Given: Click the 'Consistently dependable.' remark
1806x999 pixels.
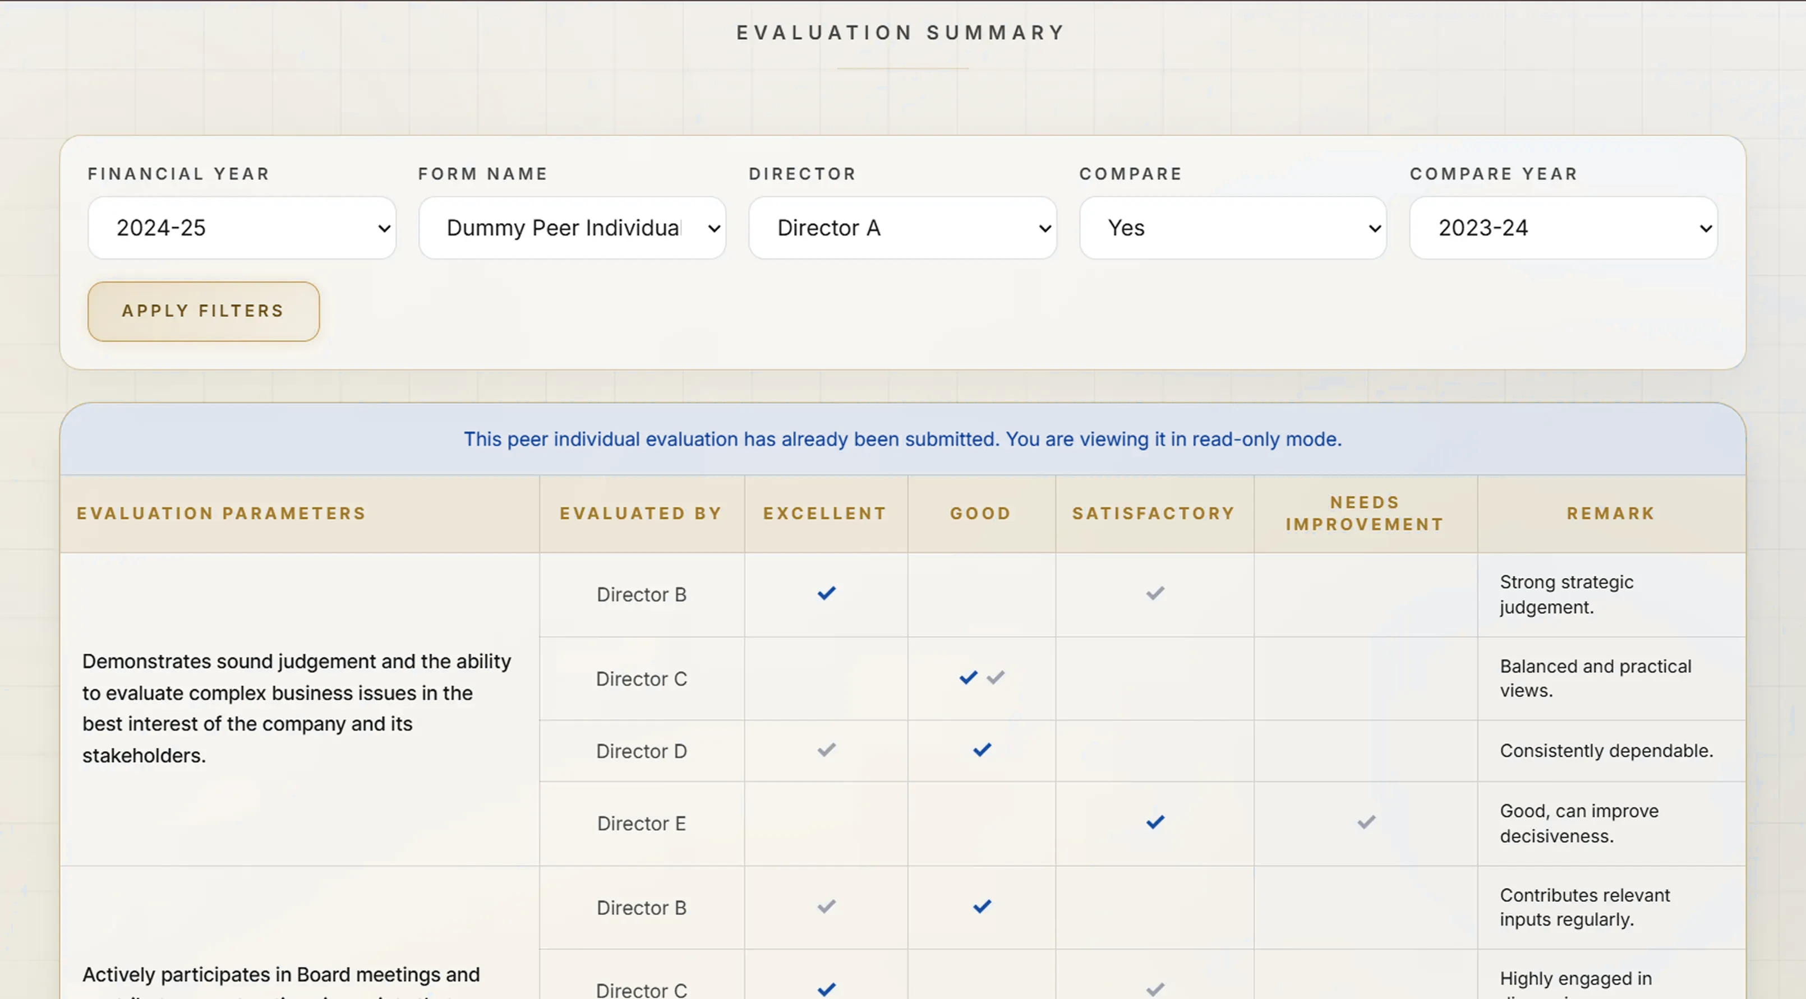Looking at the screenshot, I should coord(1606,751).
